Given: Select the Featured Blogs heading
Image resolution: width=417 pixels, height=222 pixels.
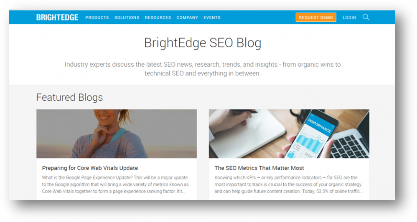Looking at the screenshot, I should [69, 98].
